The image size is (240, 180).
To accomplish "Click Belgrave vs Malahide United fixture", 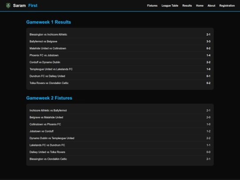I will tap(120, 117).
